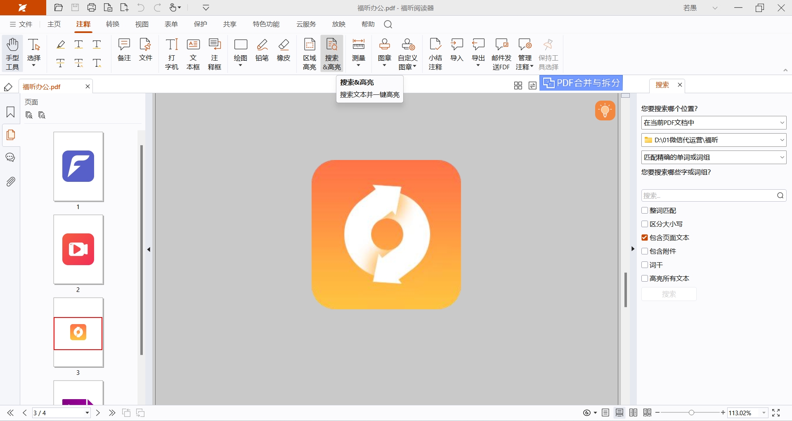Switch to the 保护 ribbon tab

[x=201, y=24]
